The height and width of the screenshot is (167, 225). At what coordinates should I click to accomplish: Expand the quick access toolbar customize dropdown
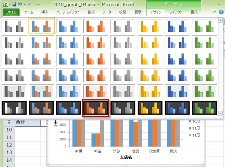(39, 4)
